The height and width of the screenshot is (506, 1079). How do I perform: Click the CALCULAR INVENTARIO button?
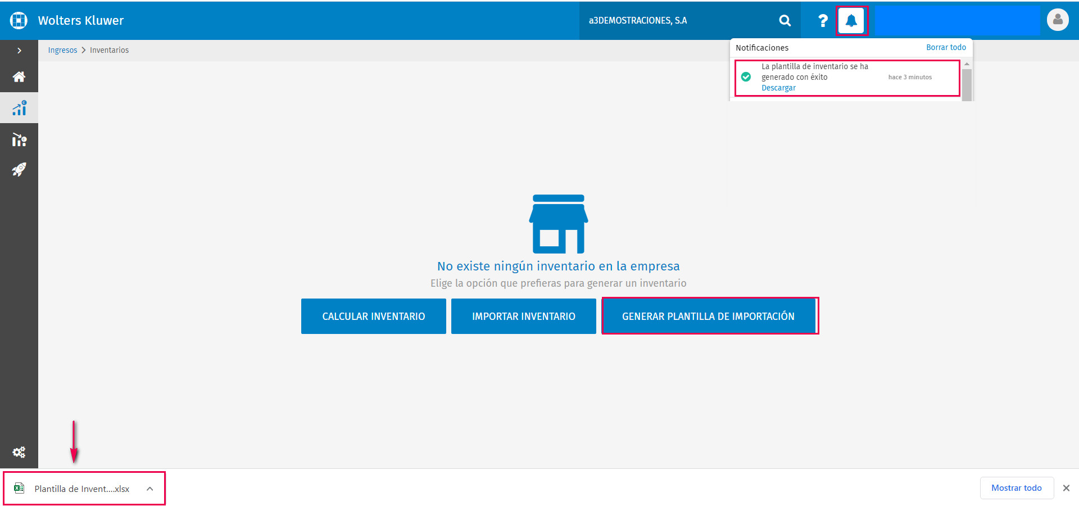click(374, 317)
